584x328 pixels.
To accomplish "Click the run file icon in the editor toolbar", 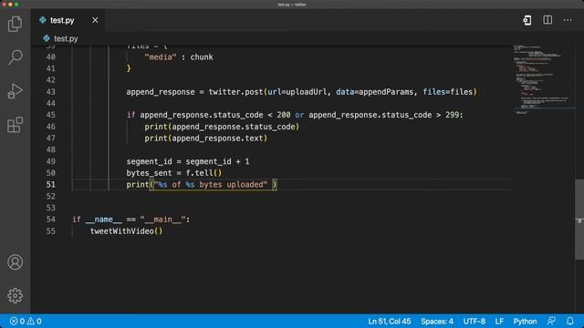I will tap(527, 20).
